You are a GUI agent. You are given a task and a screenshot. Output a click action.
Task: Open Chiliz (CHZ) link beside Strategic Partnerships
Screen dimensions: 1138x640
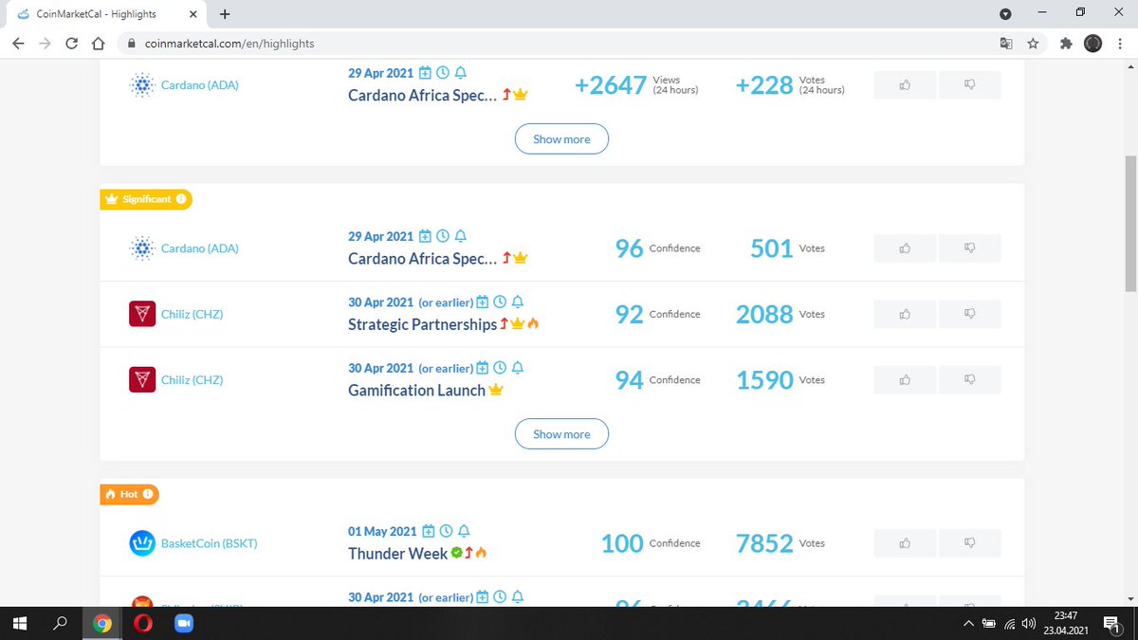pyautogui.click(x=192, y=314)
